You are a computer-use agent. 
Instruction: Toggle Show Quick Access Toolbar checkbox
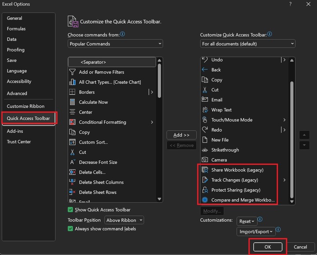[70, 210]
